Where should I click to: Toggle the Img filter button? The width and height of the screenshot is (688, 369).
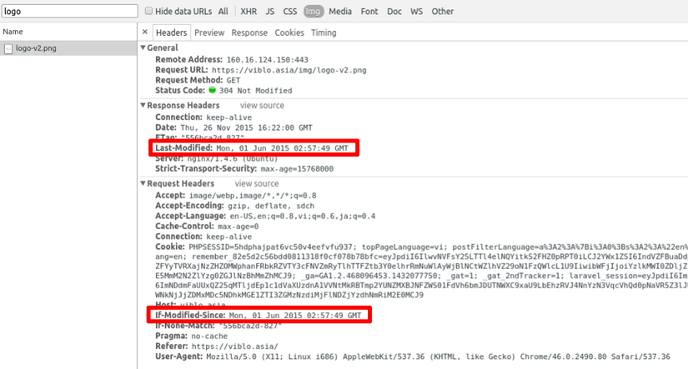pos(314,12)
